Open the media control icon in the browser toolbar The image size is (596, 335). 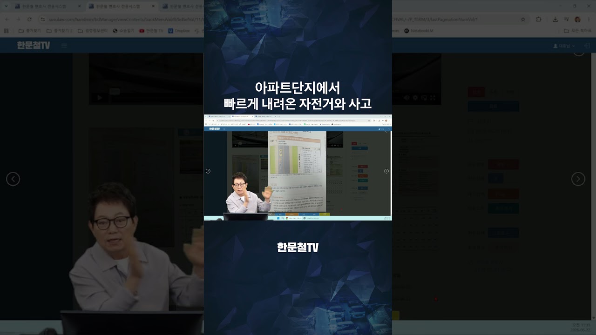click(566, 19)
